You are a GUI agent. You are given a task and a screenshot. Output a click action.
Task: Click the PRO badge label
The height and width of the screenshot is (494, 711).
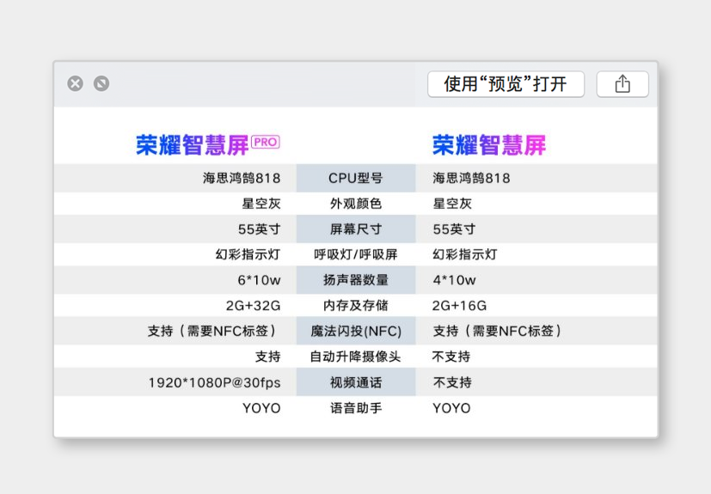coord(266,143)
